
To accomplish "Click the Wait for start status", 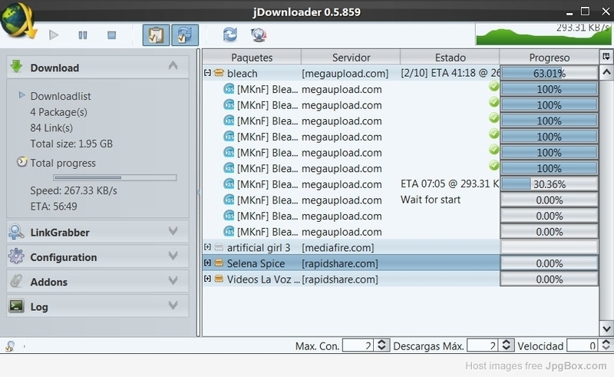I will coord(431,200).
